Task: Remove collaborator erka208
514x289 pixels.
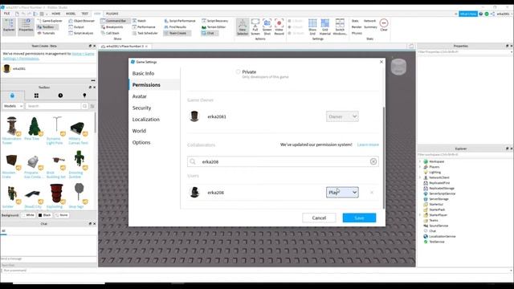Action: click(x=372, y=193)
